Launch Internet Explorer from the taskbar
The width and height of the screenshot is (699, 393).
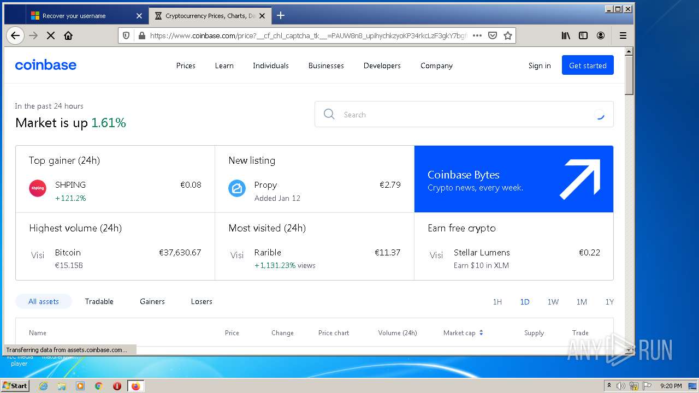pyautogui.click(x=43, y=386)
